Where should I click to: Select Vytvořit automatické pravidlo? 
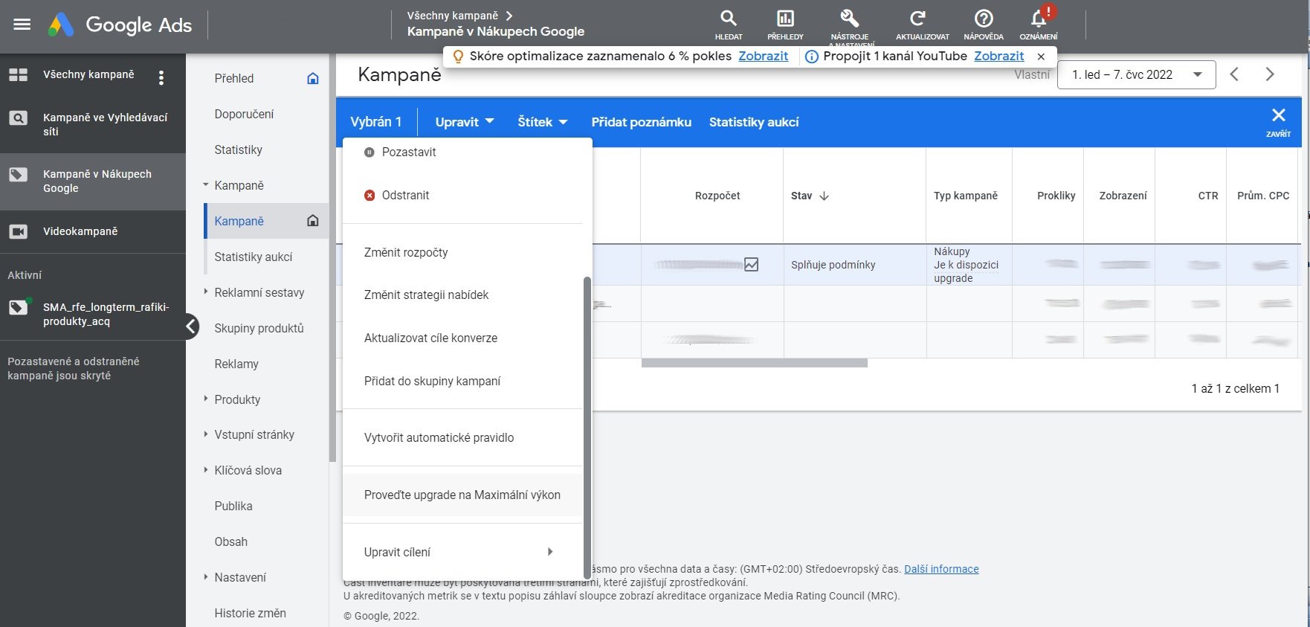(x=462, y=437)
